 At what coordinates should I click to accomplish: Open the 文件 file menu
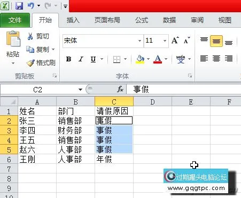[15, 20]
